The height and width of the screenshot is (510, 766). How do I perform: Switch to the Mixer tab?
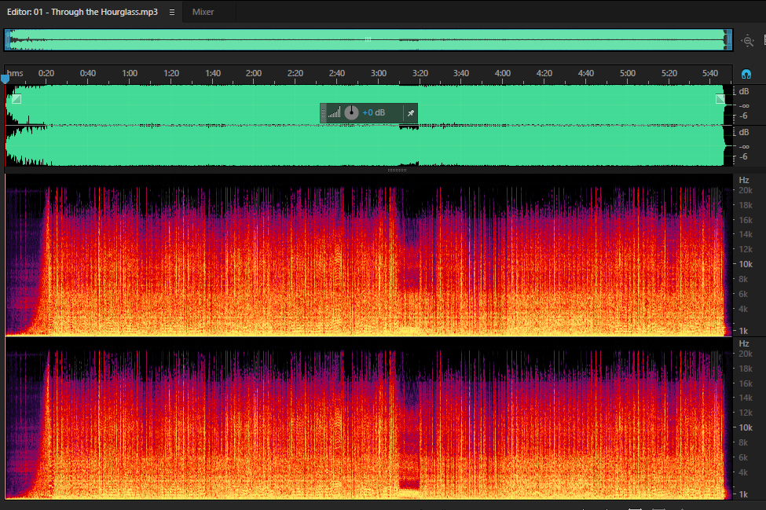pyautogui.click(x=203, y=13)
